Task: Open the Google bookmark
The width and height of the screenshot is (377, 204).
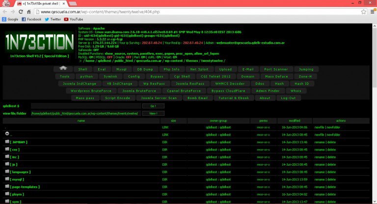Action: click(x=10, y=19)
